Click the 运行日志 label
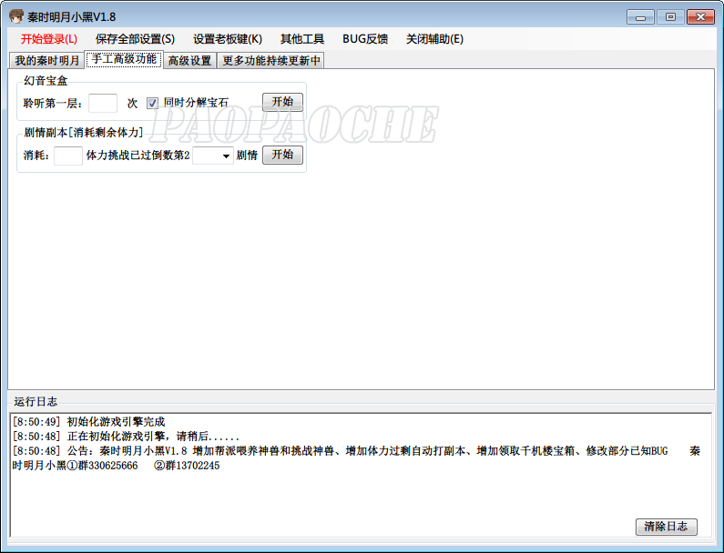This screenshot has height=553, width=724. click(36, 402)
